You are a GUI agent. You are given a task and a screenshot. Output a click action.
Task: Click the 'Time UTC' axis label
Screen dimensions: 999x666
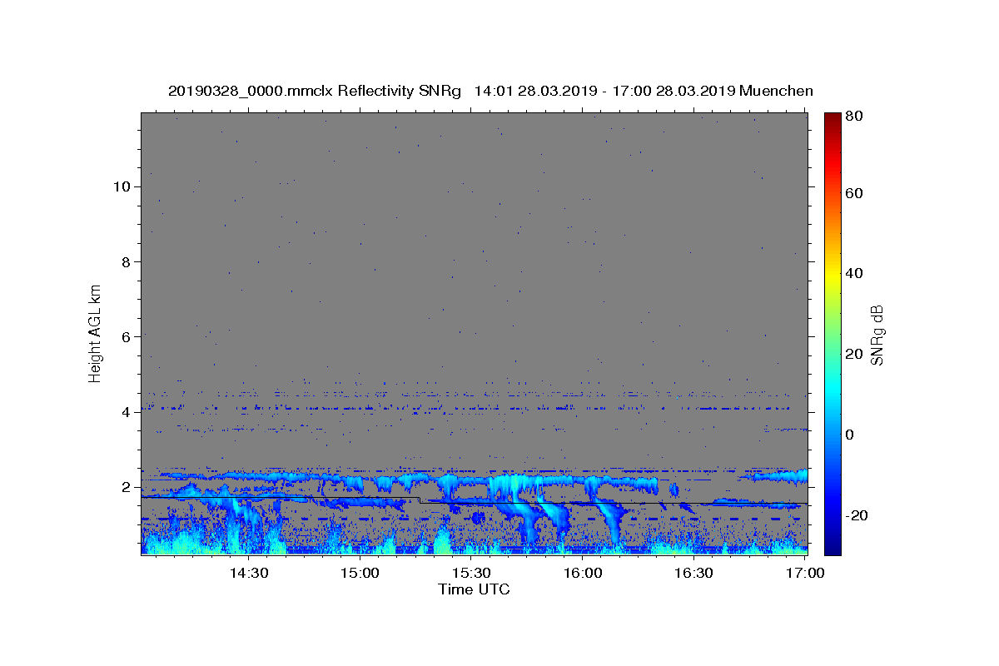(x=474, y=589)
